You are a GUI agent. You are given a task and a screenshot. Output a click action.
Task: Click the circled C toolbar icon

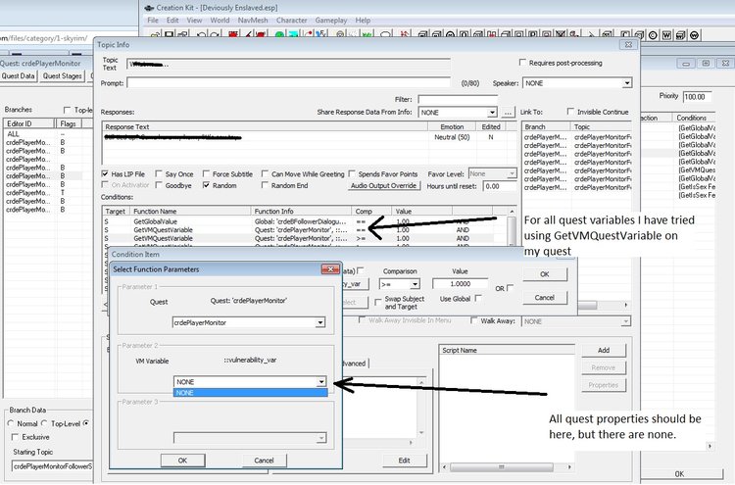(x=653, y=35)
